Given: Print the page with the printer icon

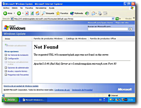Looking at the screenshot, I should [x=100, y=13].
